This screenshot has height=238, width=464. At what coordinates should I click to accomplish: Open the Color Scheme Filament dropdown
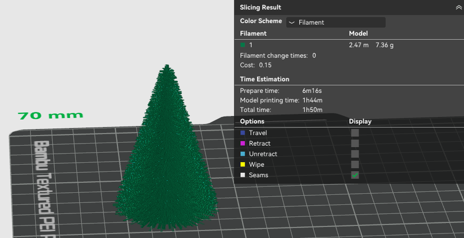coord(335,22)
